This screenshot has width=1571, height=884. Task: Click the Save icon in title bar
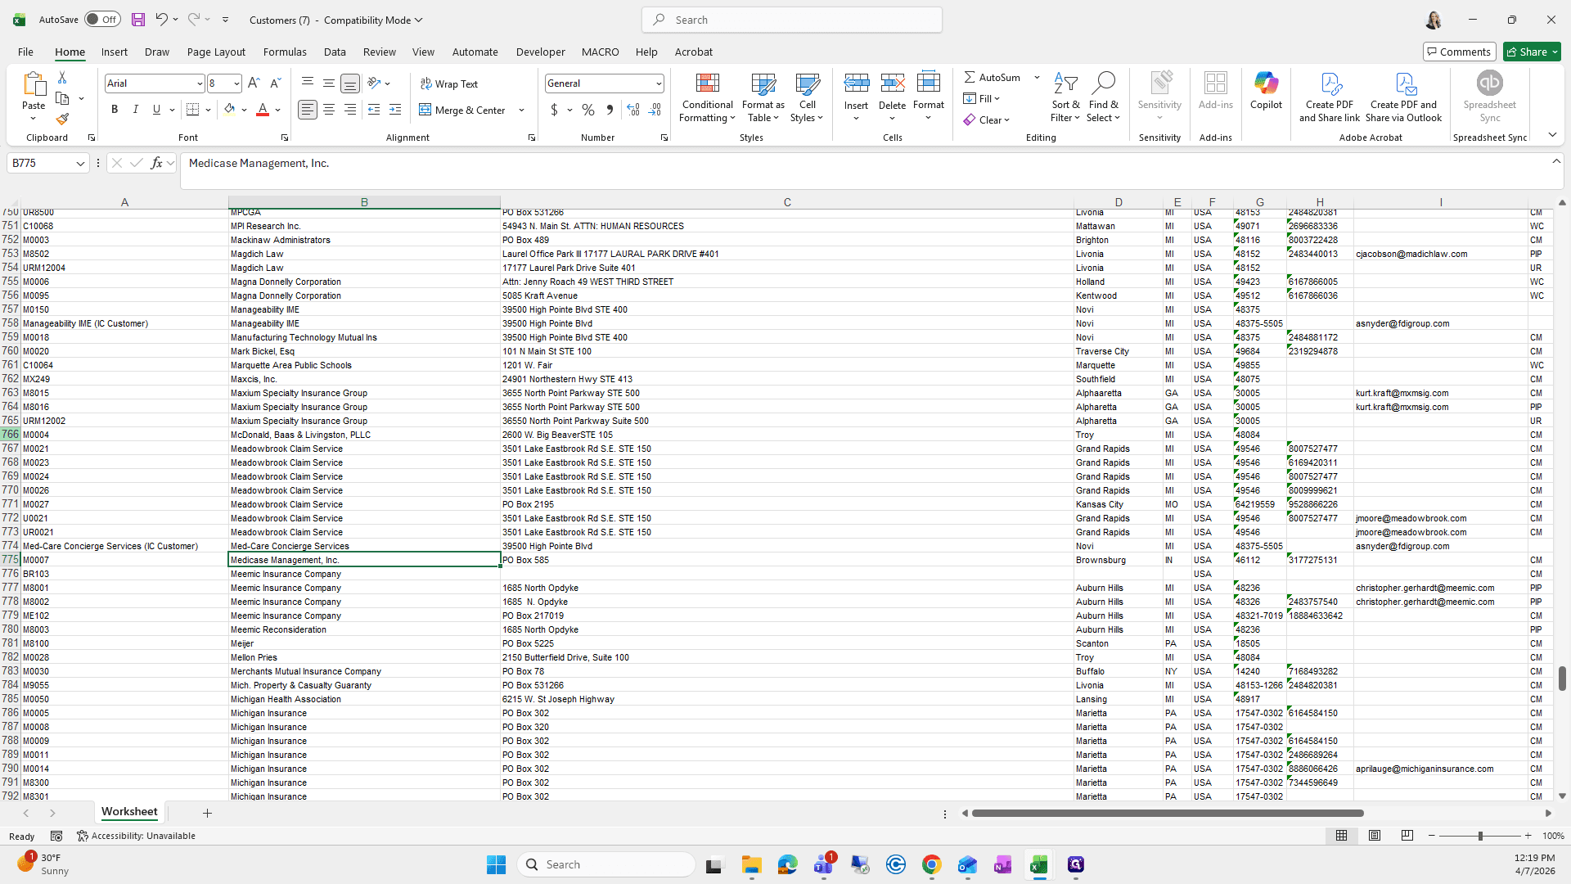(x=138, y=20)
